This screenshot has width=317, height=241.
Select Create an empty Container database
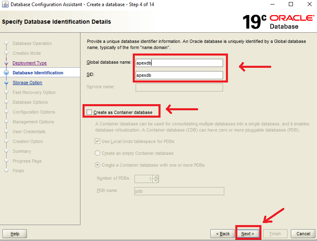(x=98, y=153)
